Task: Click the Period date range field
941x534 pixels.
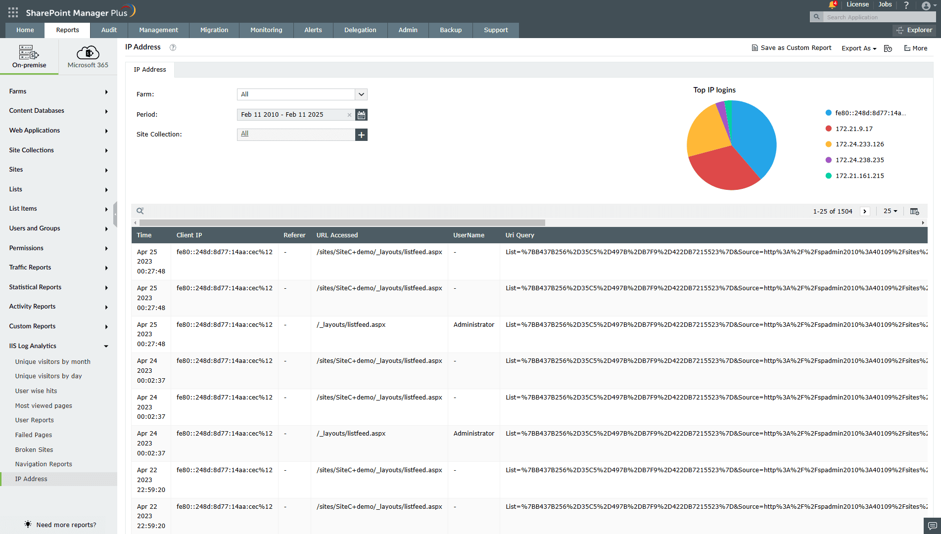Action: point(296,115)
